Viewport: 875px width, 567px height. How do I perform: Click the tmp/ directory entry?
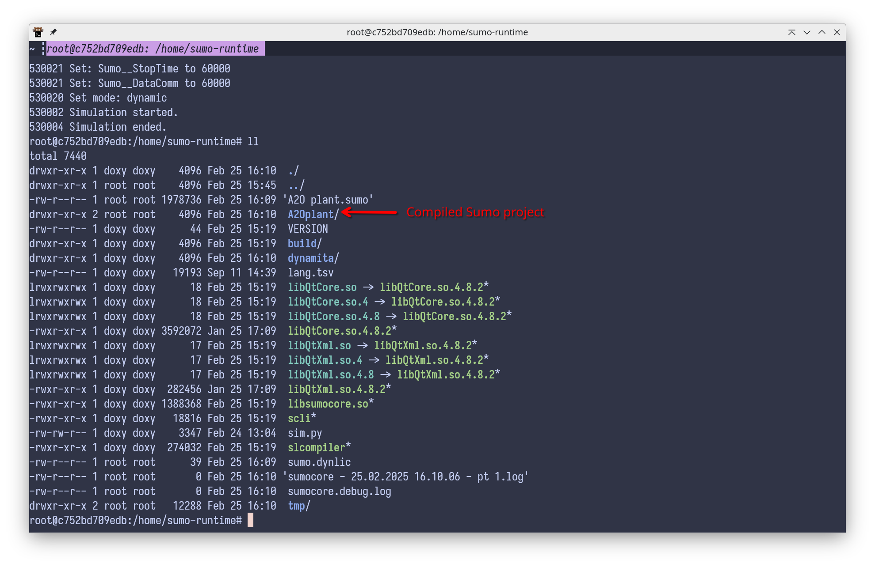click(x=299, y=506)
